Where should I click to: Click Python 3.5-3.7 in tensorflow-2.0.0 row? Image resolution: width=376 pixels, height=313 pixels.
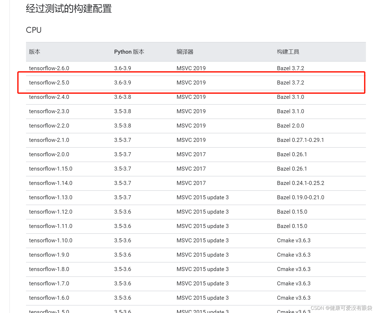pos(123,154)
